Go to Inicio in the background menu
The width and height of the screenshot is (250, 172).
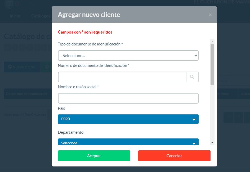pyautogui.click(x=15, y=16)
